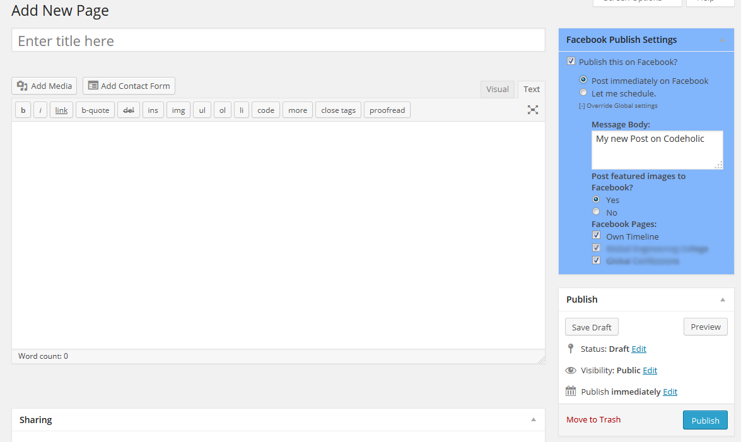741x442 pixels.
Task: Insert image with img button
Action: pyautogui.click(x=178, y=110)
